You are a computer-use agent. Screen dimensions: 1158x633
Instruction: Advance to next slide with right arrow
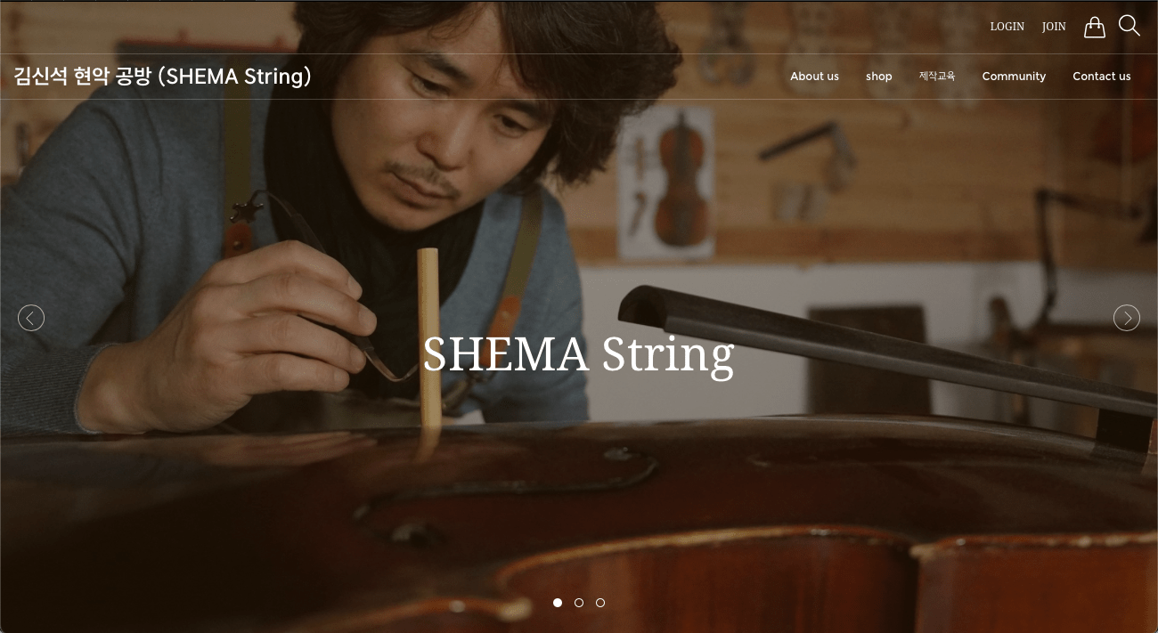[x=1127, y=318]
